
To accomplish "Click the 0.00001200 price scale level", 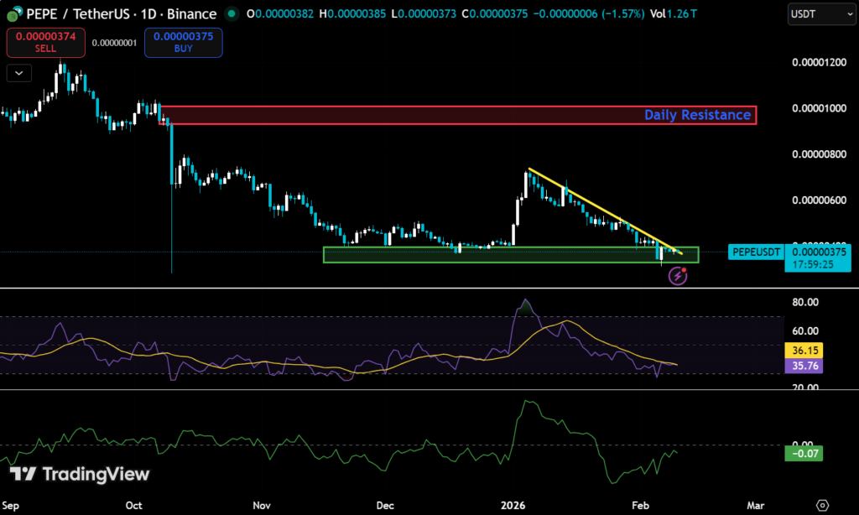I will [x=820, y=63].
